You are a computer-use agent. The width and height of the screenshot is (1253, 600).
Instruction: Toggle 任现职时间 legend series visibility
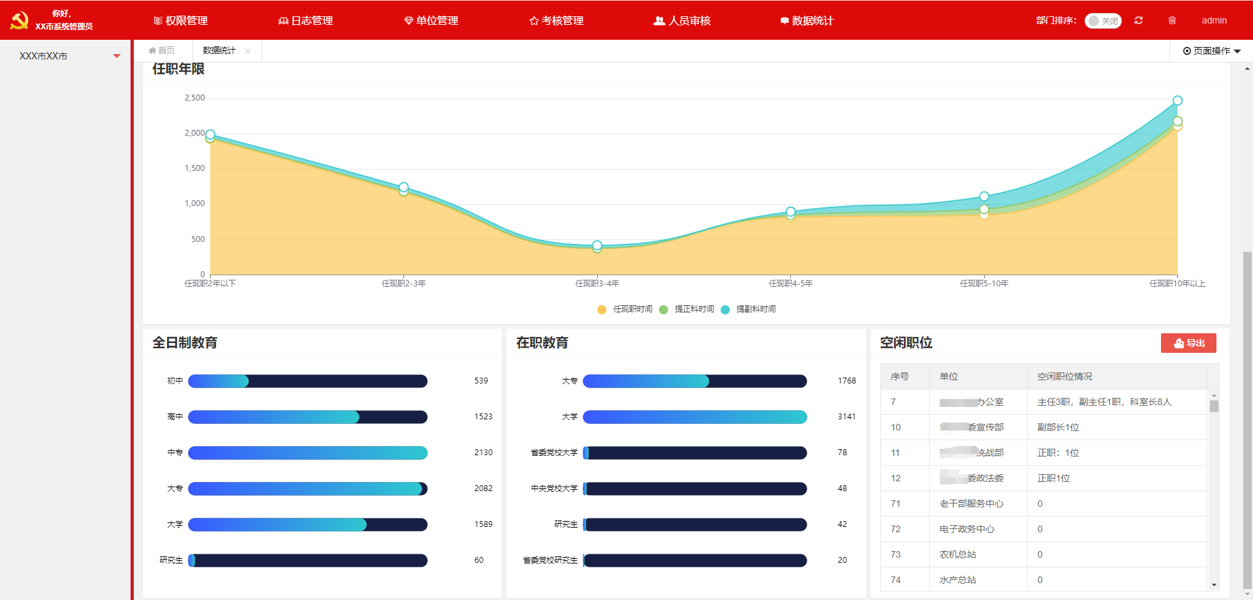coord(625,309)
